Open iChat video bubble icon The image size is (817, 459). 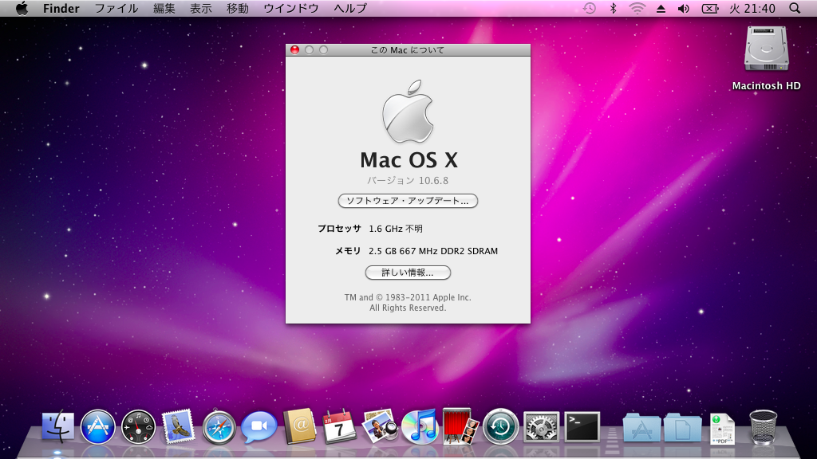pyautogui.click(x=259, y=427)
